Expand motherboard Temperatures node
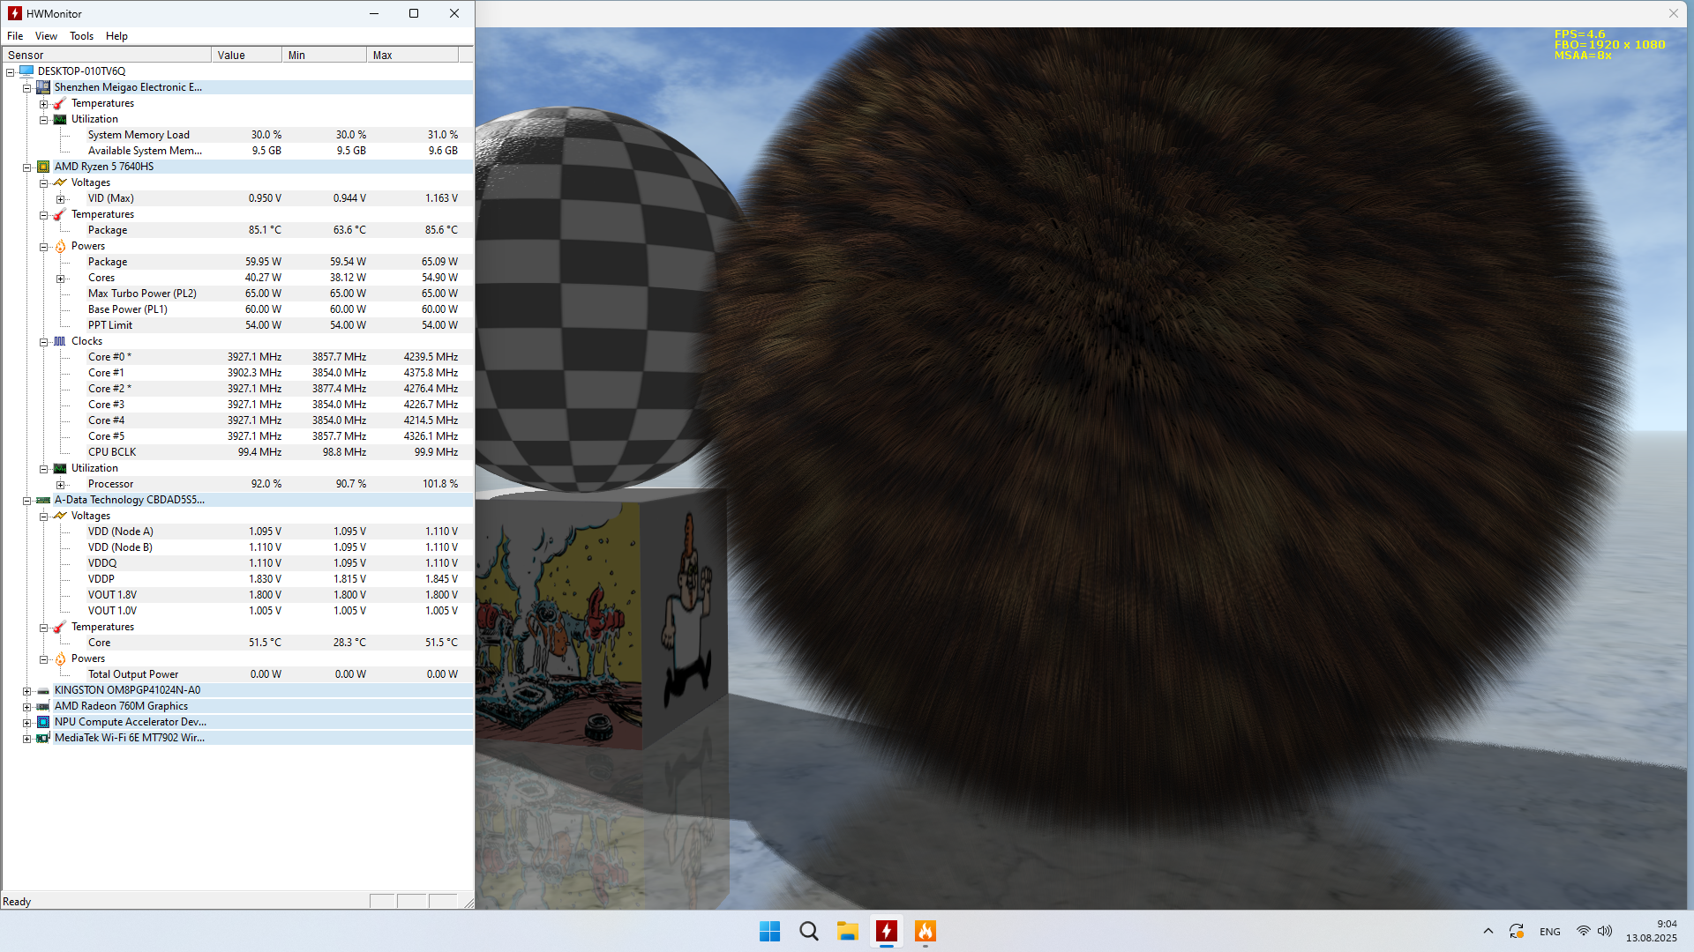The height and width of the screenshot is (952, 1694). (44, 104)
